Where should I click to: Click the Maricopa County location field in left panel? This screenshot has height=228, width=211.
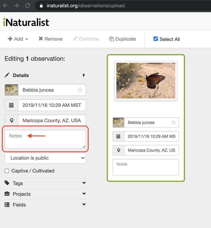coord(52,120)
